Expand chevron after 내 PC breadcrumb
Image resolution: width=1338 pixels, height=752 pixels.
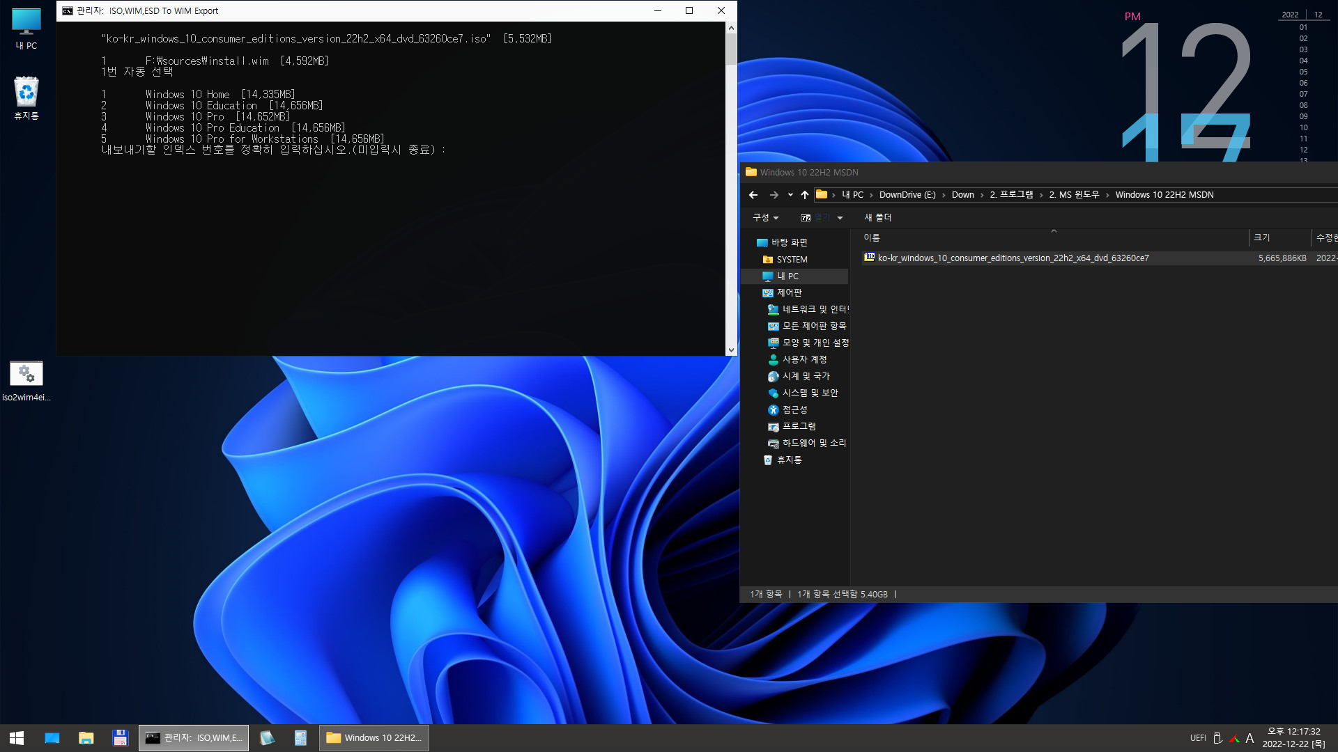[x=871, y=196]
